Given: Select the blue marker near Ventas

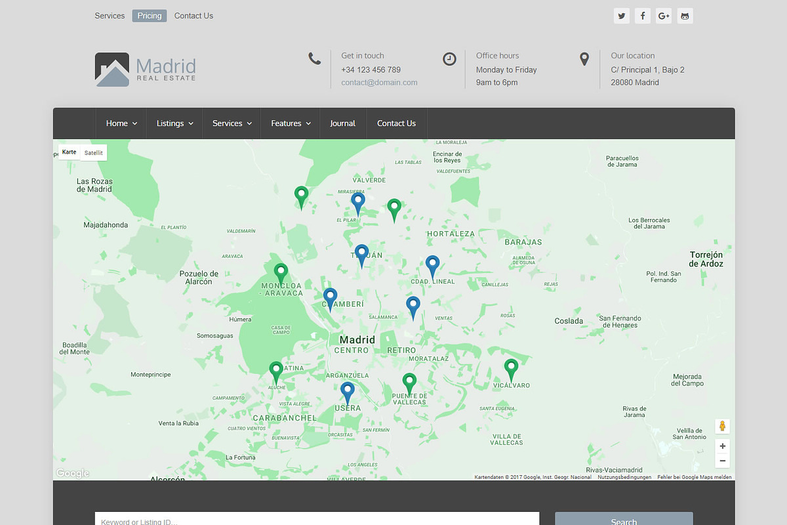Looking at the screenshot, I should click(x=413, y=307).
